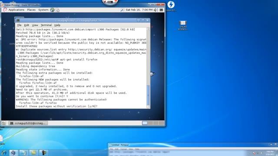Switch to the fourth workspace in switcher
This screenshot has width=278, height=156.
(x=161, y=123)
